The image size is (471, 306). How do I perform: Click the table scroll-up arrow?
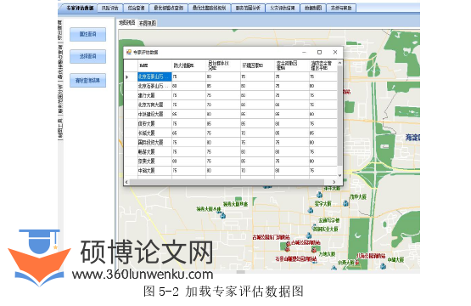[x=339, y=63]
